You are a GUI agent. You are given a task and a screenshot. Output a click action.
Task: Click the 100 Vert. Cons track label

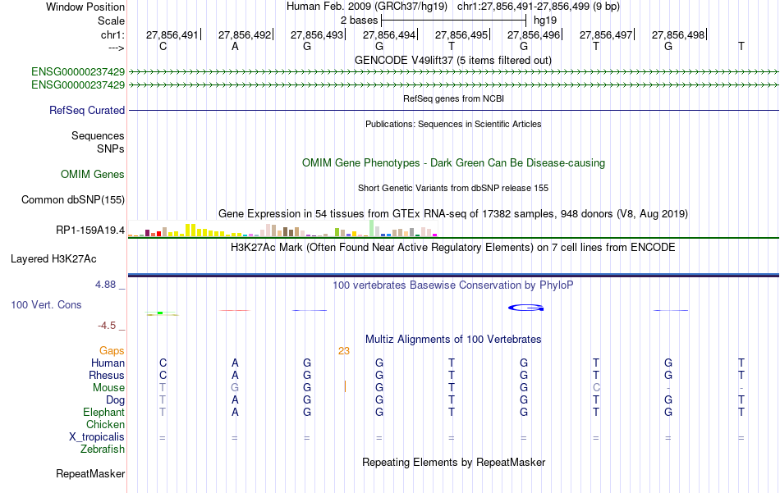point(46,304)
